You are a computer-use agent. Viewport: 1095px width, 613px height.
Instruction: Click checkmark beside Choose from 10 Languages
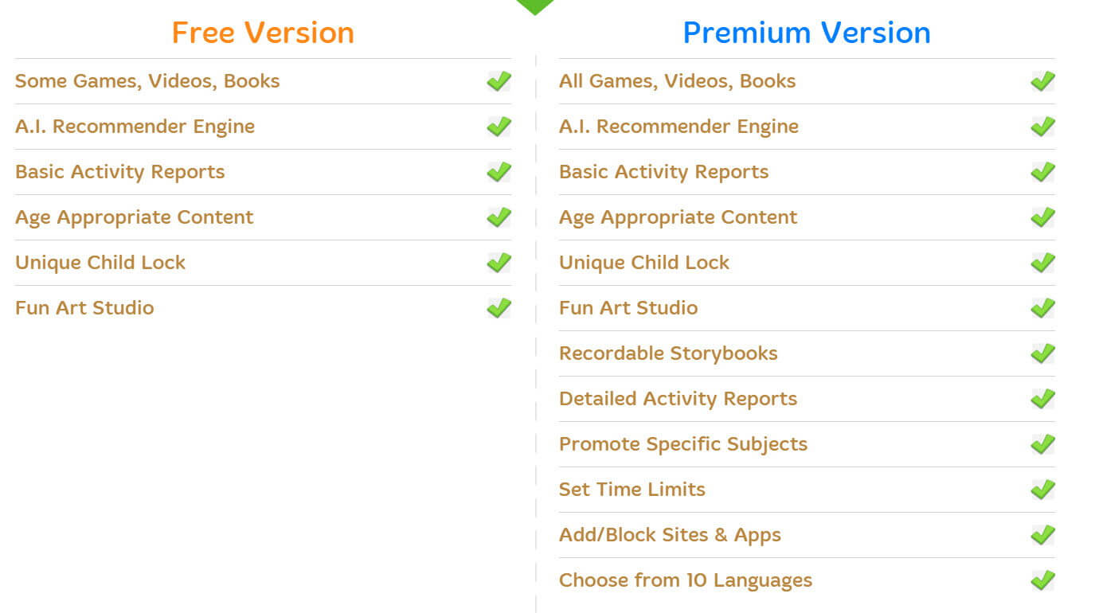(1043, 580)
